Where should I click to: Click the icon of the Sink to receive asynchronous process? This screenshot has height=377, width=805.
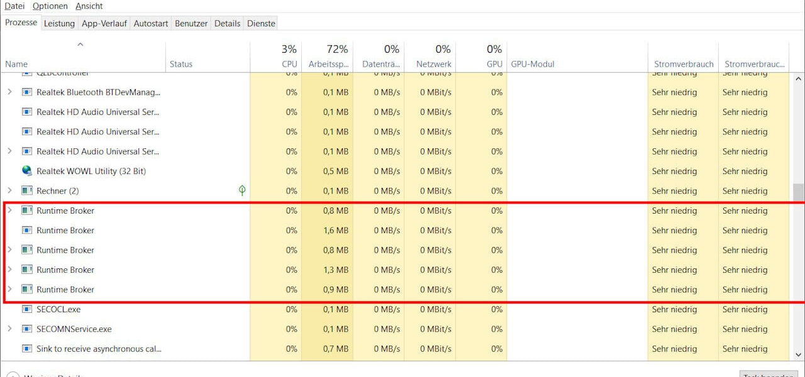coord(27,349)
